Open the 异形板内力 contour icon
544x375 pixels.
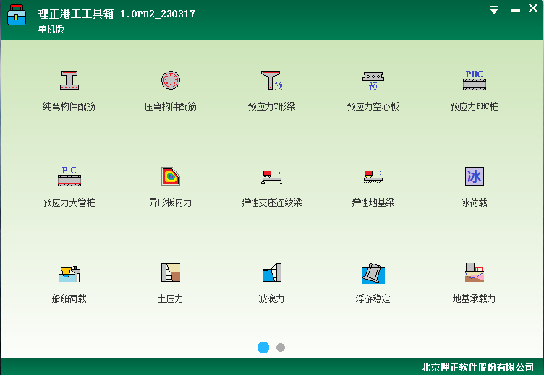(x=171, y=176)
